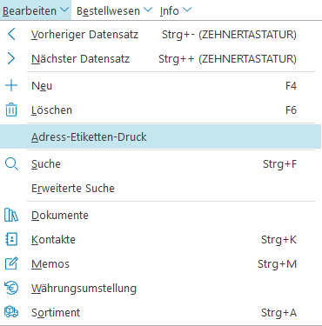This screenshot has height=326, width=322.
Task: Click the left arrow previous record icon
Action: (11, 34)
